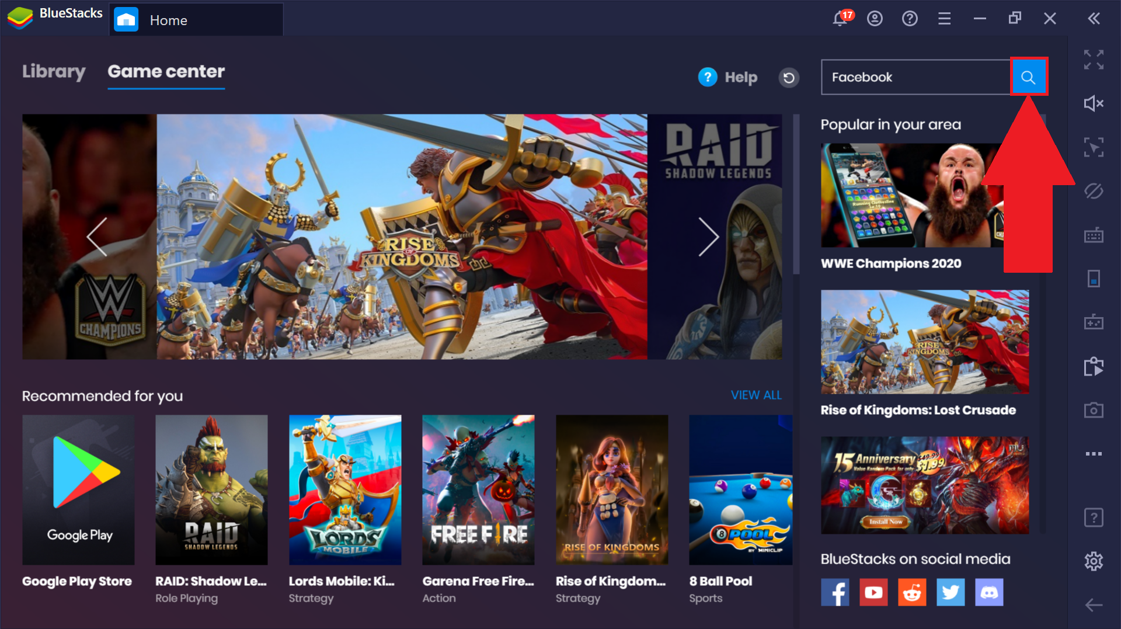
Task: Open the hamburger menu
Action: [x=945, y=19]
